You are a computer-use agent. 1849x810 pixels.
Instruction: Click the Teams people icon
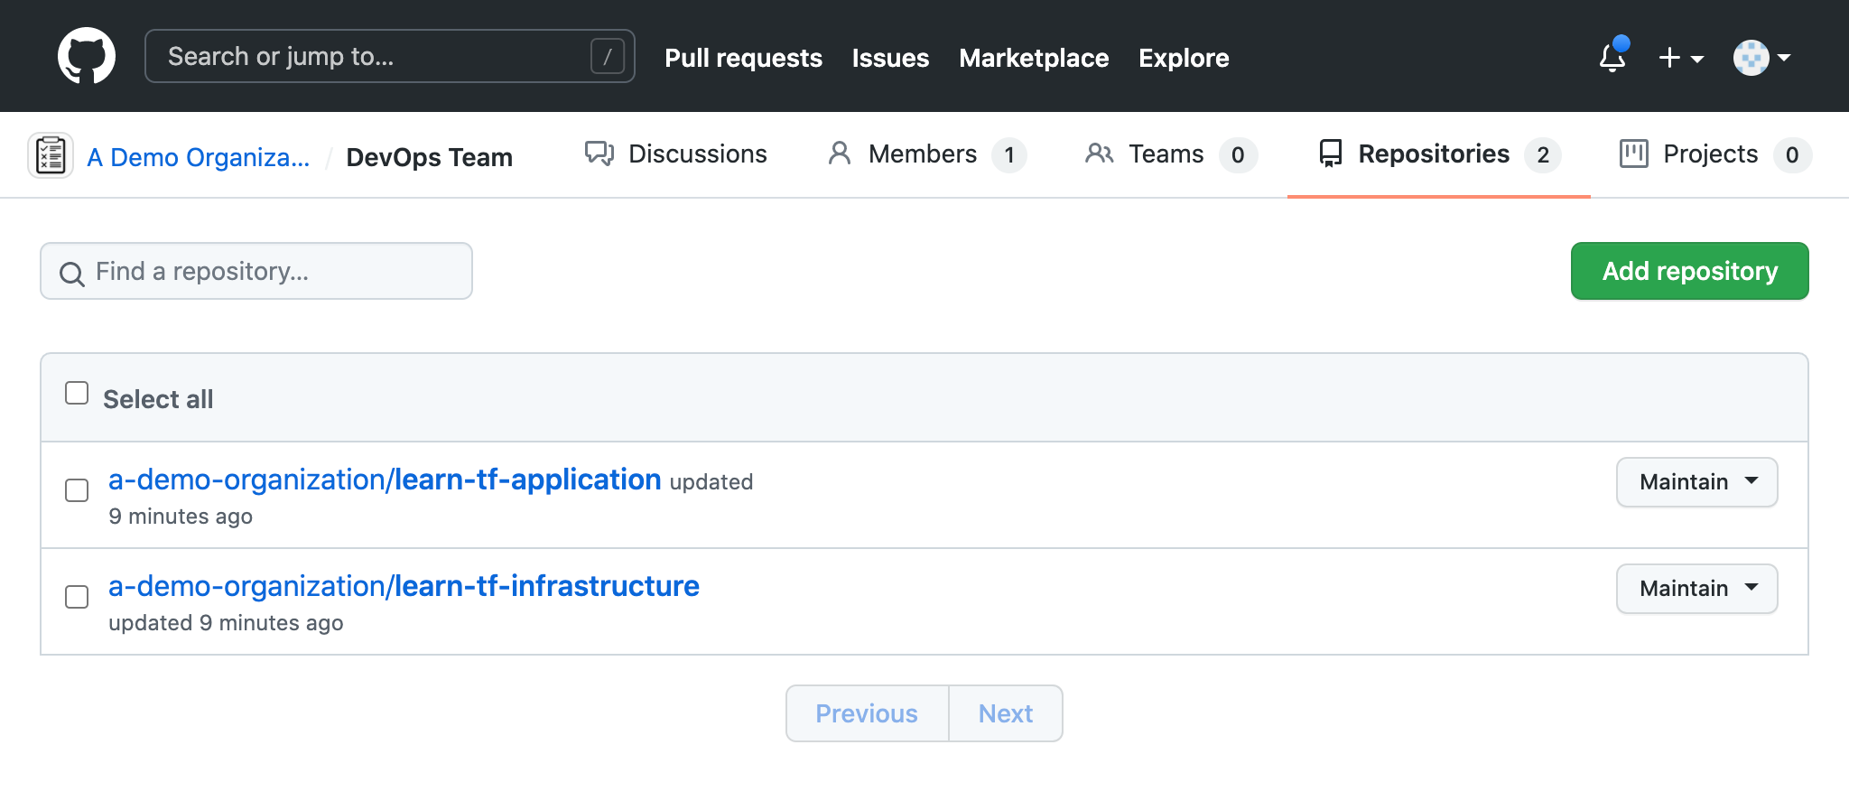click(1099, 154)
